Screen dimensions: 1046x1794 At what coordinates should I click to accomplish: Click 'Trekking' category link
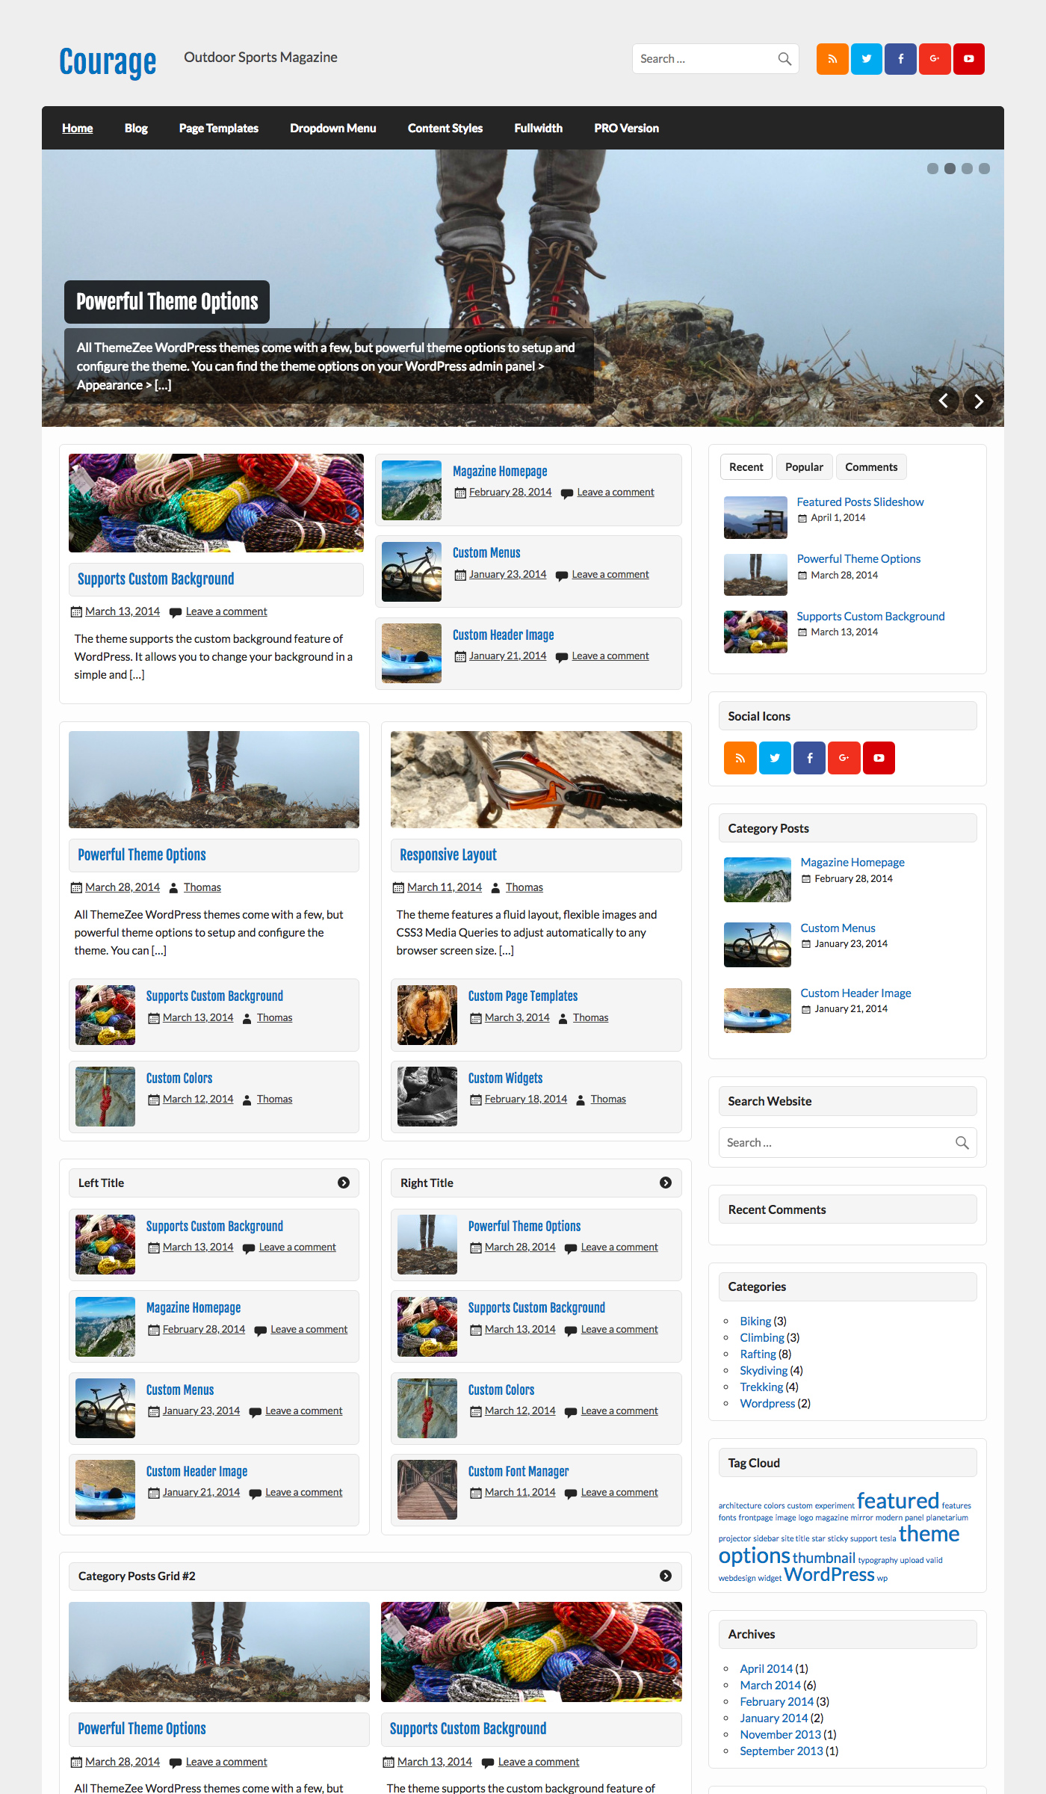click(x=761, y=1387)
